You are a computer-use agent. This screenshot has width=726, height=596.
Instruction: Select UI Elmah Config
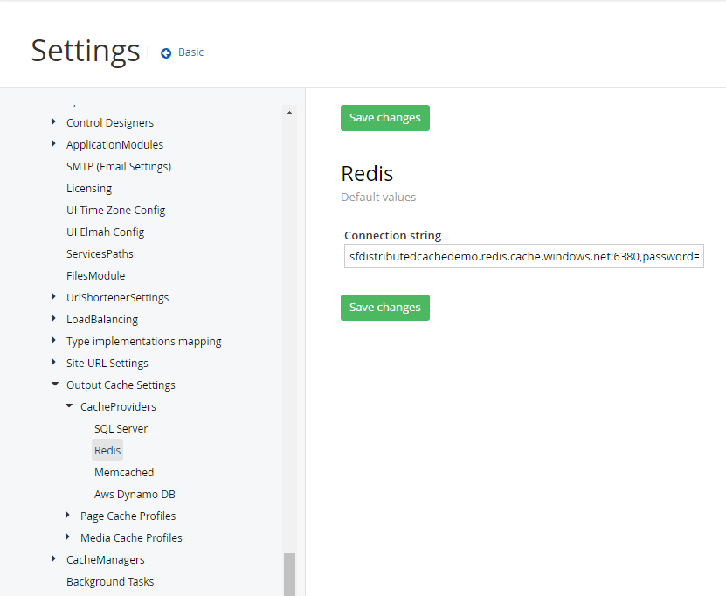pos(105,232)
